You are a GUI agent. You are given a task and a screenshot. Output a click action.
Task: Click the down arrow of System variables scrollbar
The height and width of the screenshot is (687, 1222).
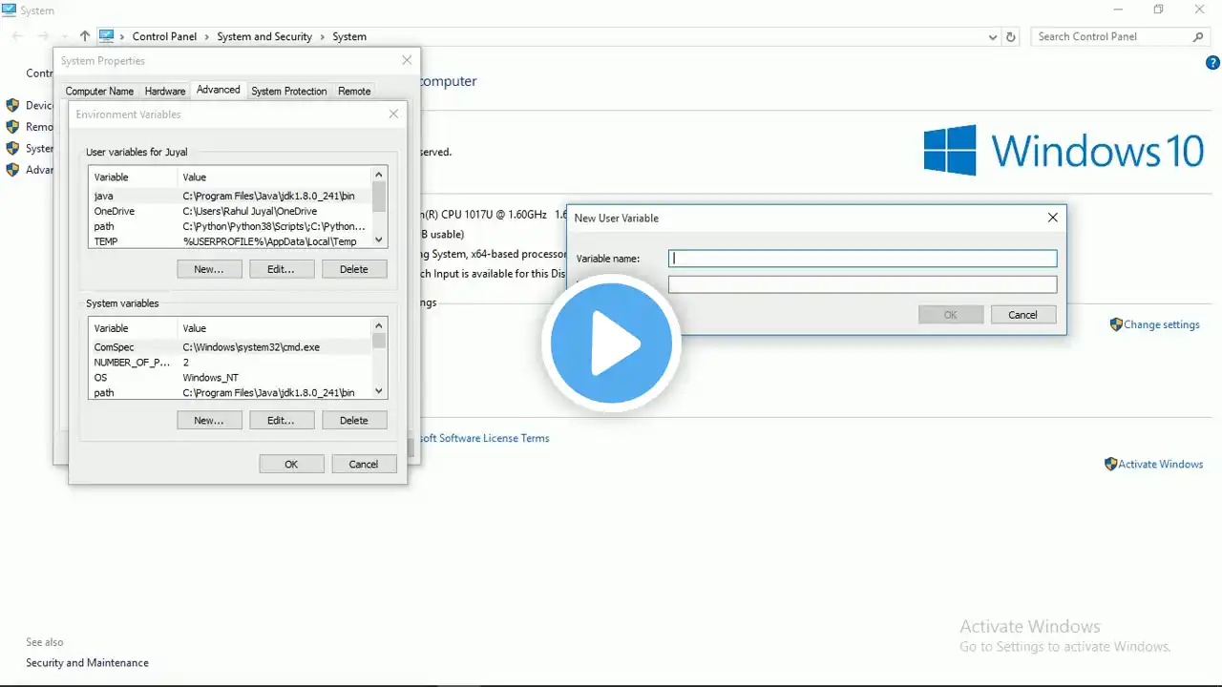click(379, 390)
